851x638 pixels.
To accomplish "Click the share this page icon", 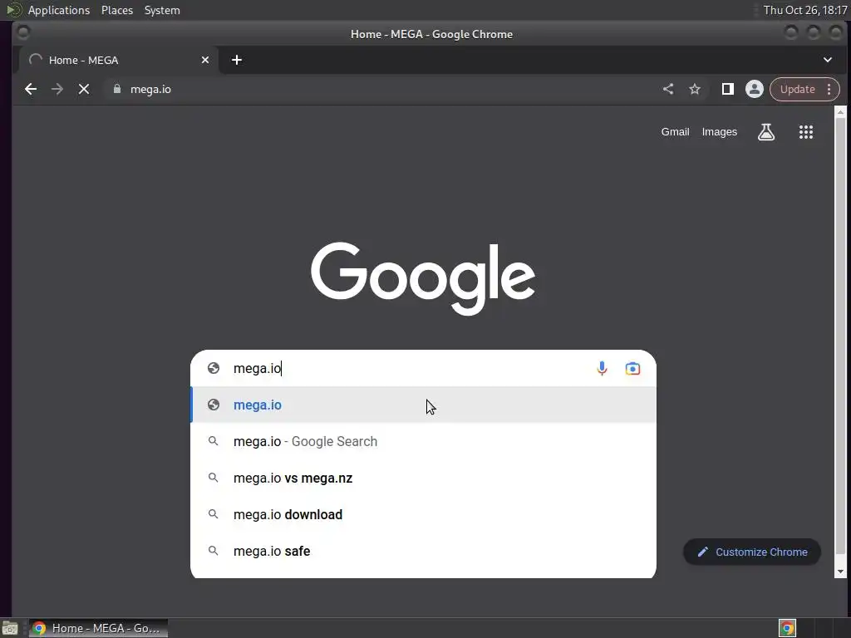I will pos(668,89).
